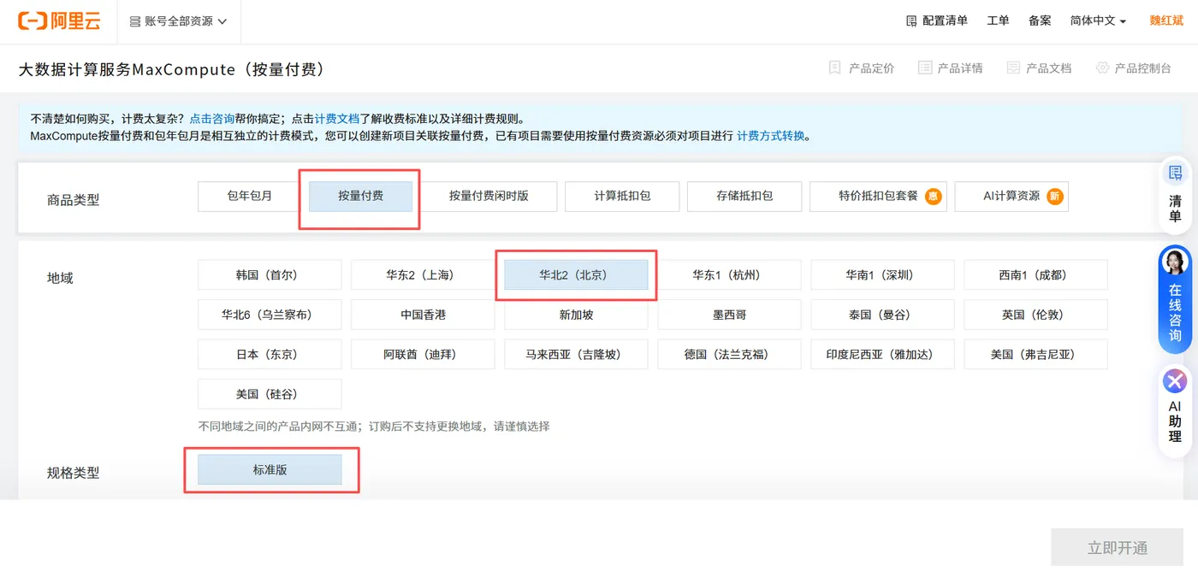
Task: Expand the 简体中文 language dropdown
Action: [1098, 21]
